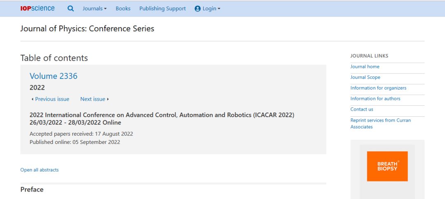
Task: Click the Preface section heading
Action: tap(32, 190)
